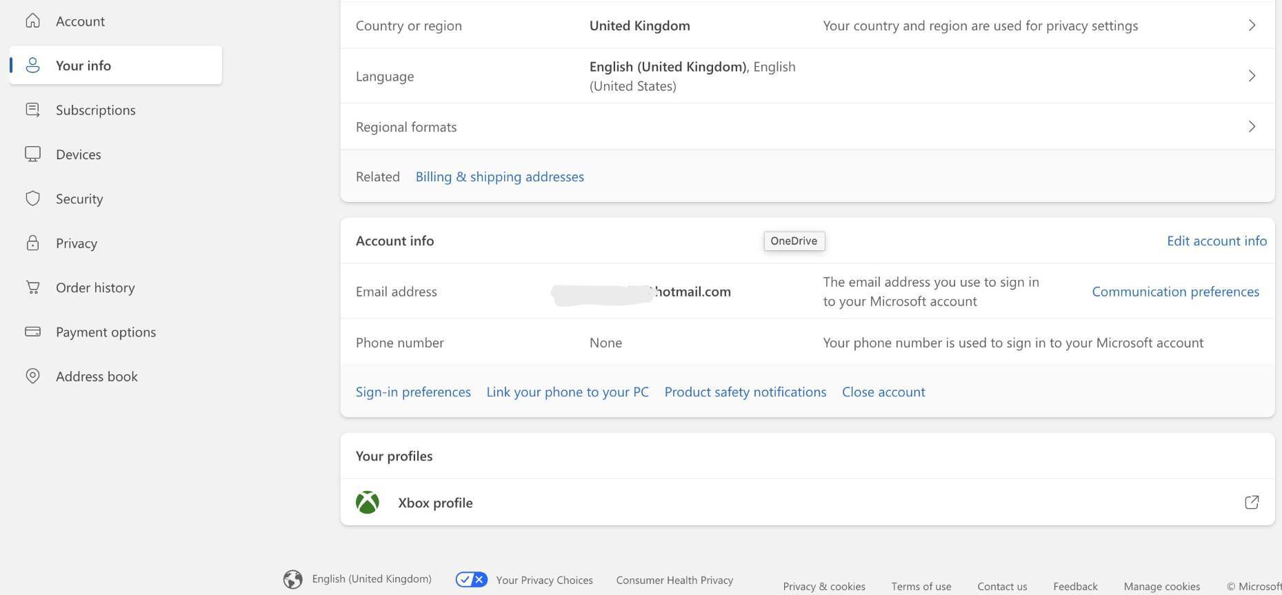Open Xbox profile external link icon
Image resolution: width=1282 pixels, height=595 pixels.
[x=1252, y=503]
